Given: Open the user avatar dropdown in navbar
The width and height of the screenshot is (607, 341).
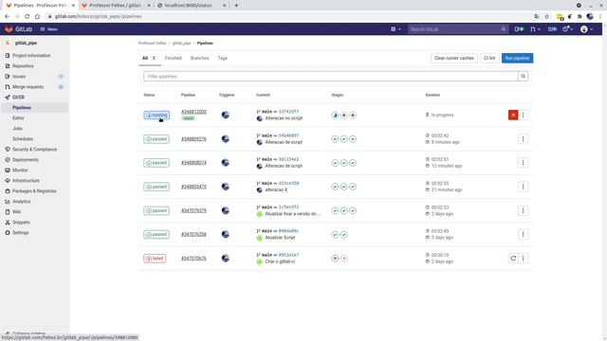Looking at the screenshot, I should (586, 29).
